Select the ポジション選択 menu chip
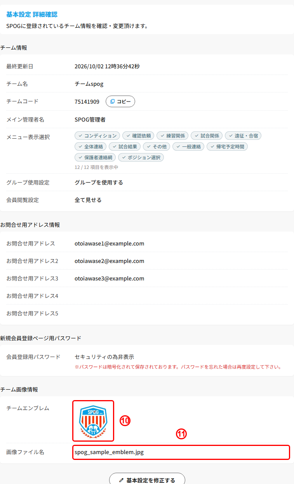 141,157
